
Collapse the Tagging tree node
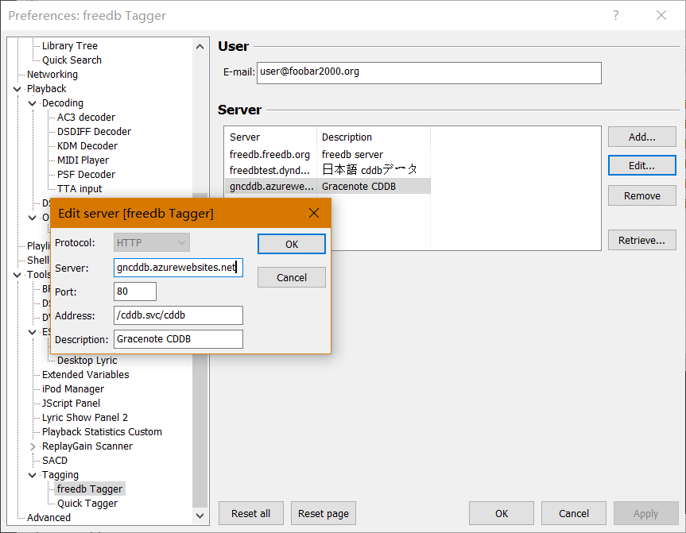pos(32,475)
